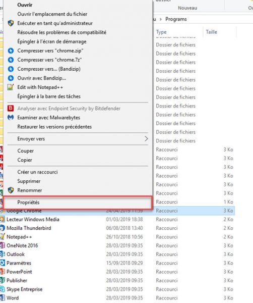Click the shield icon beside Renommer
Image resolution: width=253 pixels, height=303 pixels.
pos(11,190)
